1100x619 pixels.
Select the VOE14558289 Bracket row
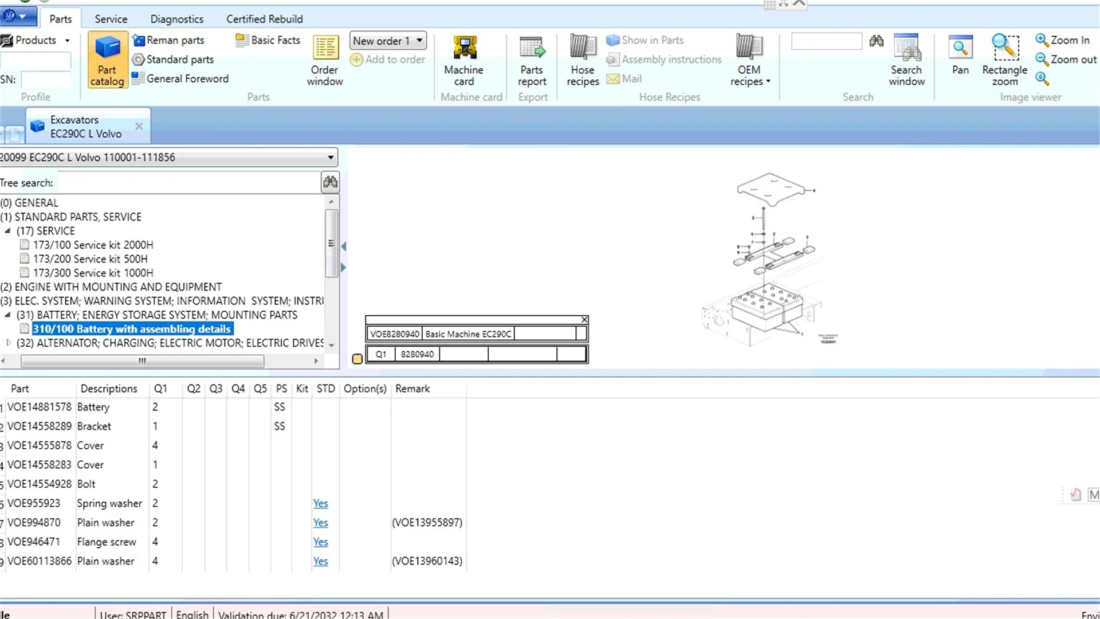click(233, 426)
